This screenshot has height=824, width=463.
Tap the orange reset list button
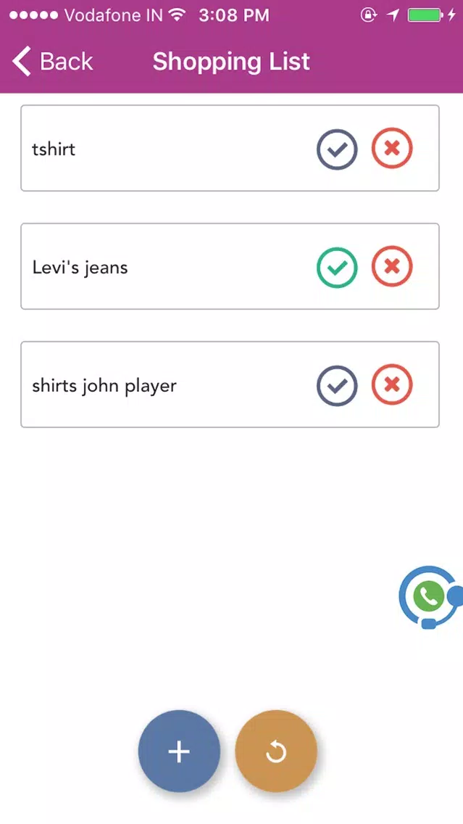[x=276, y=751]
